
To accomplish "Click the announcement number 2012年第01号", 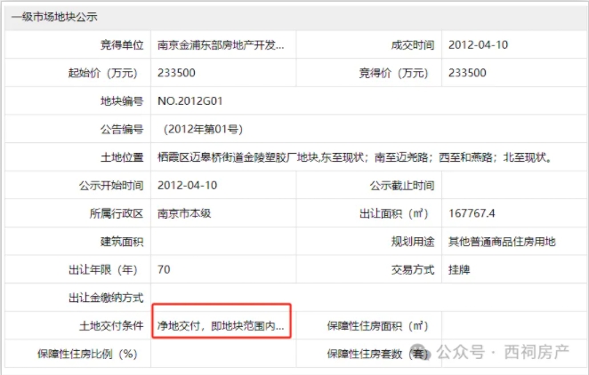I will pos(202,130).
